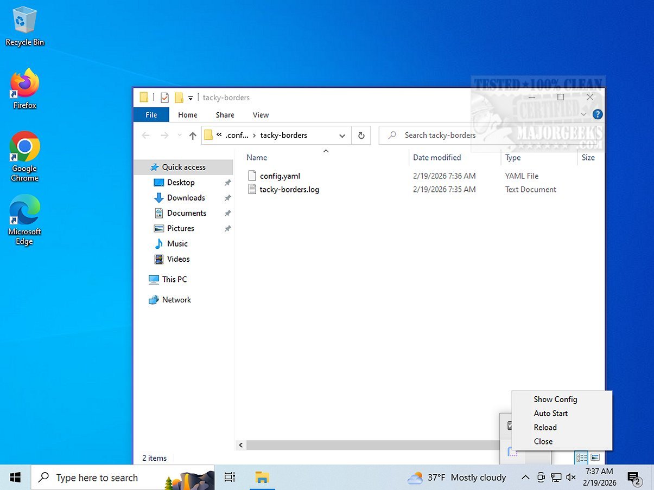This screenshot has width=654, height=490.
Task: Select Reload from the context menu
Action: click(x=545, y=428)
